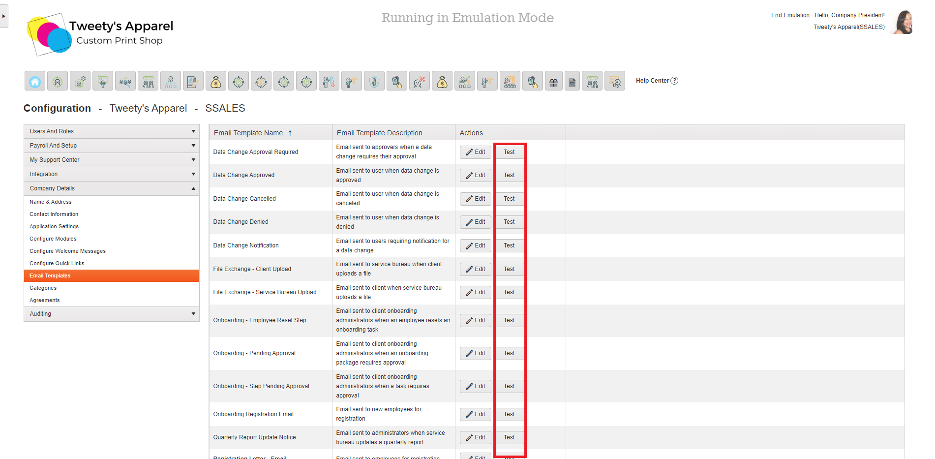Click 'Onboarding - Step Pending Approval' template name
The height and width of the screenshot is (459, 935).
tap(261, 386)
